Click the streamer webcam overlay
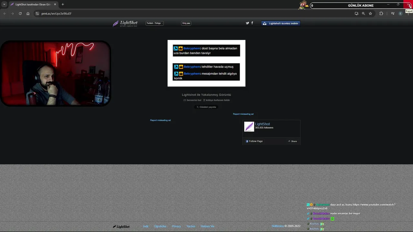 click(55, 73)
